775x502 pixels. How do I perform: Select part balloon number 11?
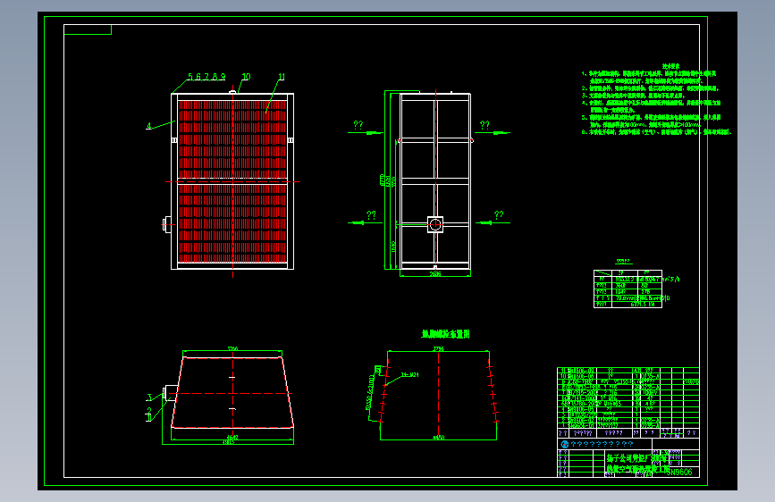pyautogui.click(x=282, y=77)
